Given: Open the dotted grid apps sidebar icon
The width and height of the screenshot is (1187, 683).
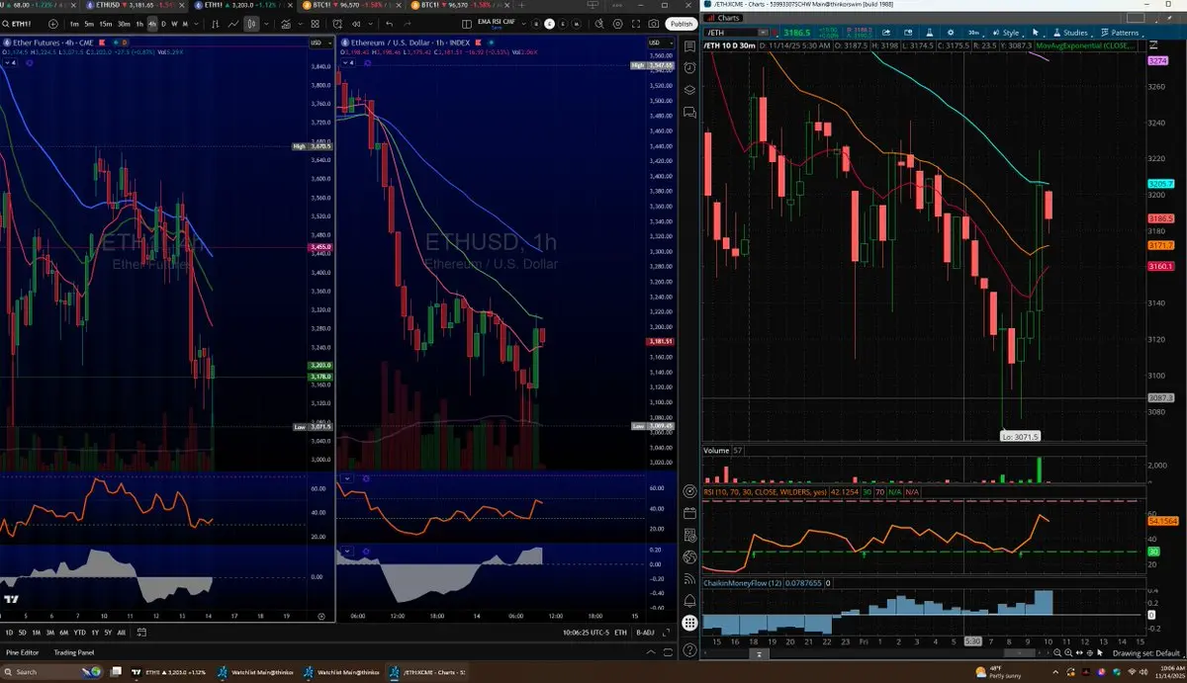Looking at the screenshot, I should [x=689, y=622].
